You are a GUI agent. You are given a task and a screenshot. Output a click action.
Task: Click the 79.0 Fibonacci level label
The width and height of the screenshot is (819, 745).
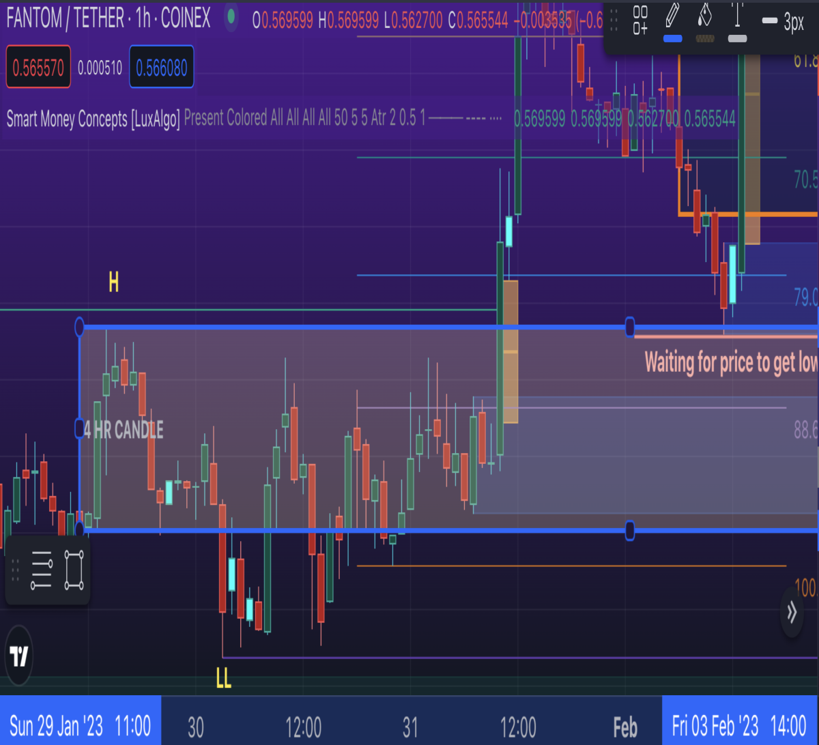[806, 297]
